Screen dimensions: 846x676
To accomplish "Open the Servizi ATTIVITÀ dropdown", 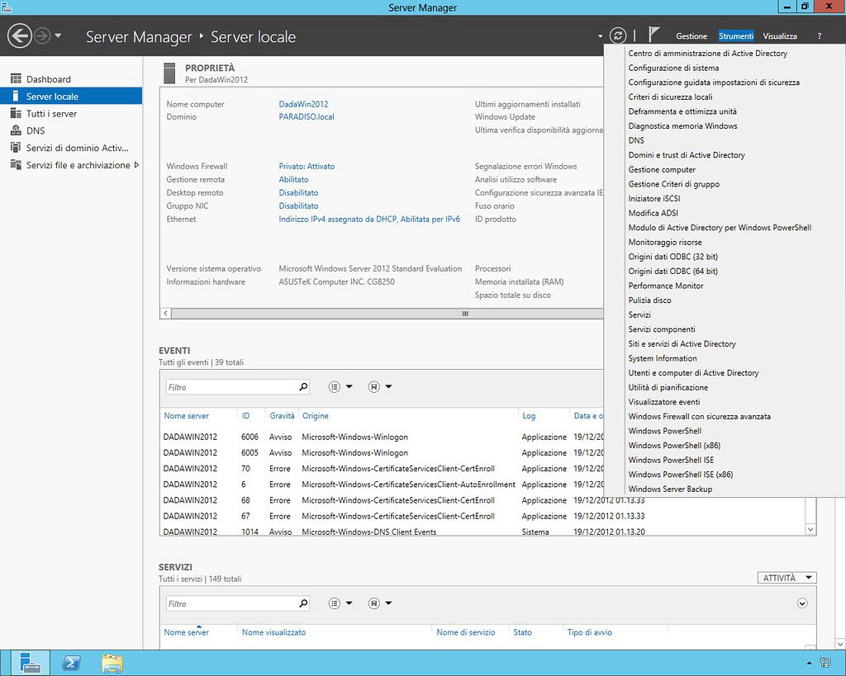I will coord(787,578).
